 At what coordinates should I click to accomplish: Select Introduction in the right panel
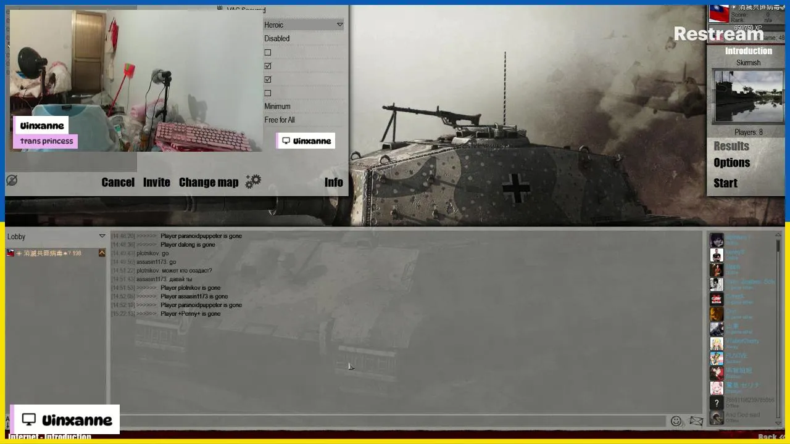tap(748, 51)
